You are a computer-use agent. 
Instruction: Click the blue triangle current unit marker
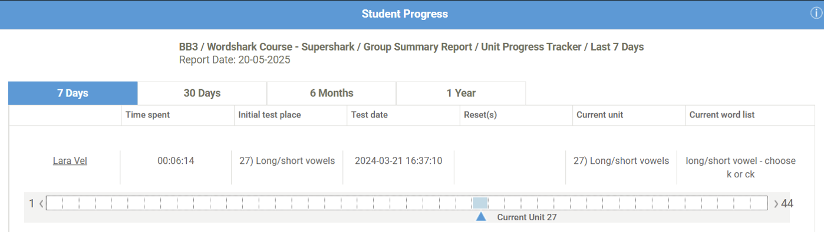481,217
